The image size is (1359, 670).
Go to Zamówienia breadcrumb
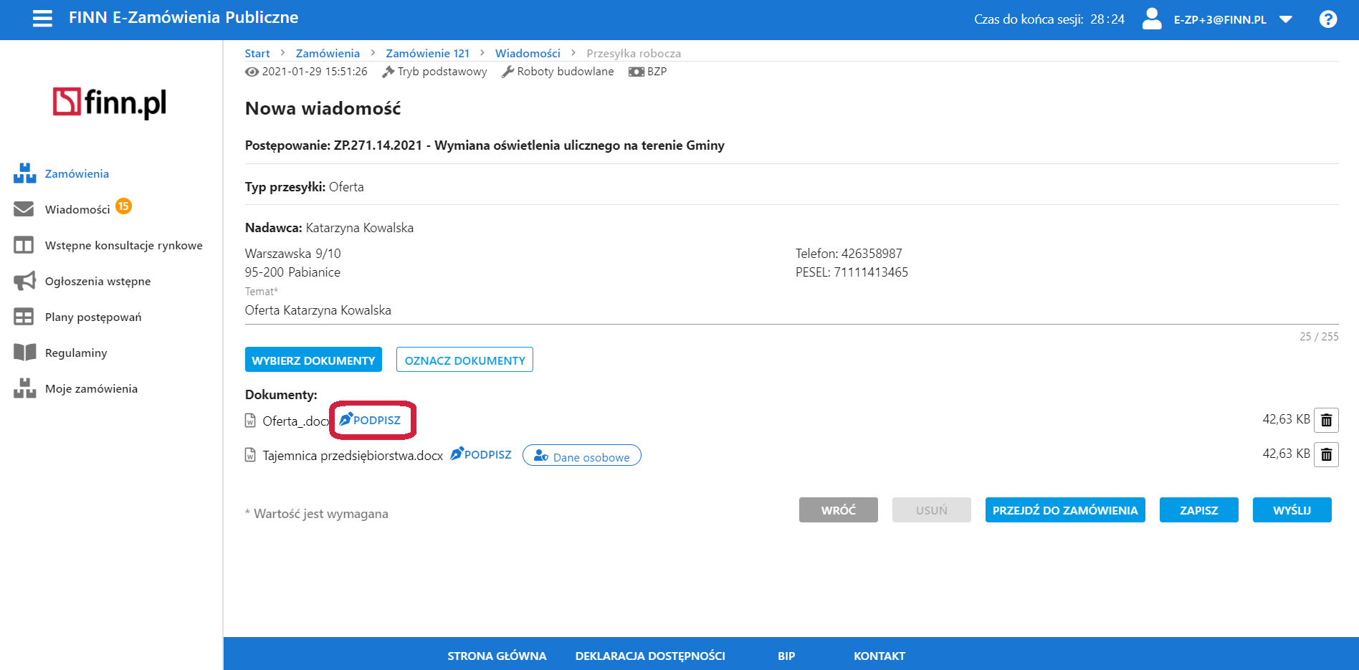(328, 53)
